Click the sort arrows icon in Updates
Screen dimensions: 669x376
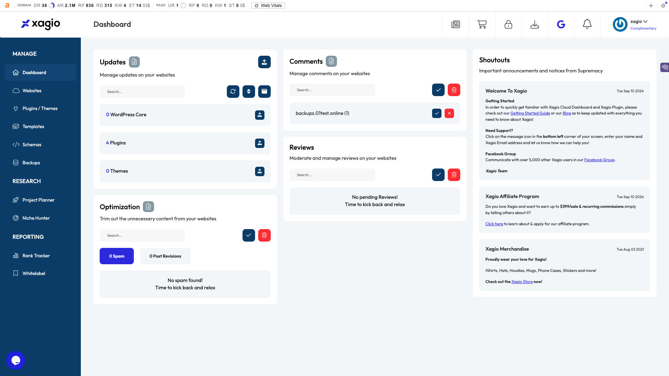tap(249, 92)
